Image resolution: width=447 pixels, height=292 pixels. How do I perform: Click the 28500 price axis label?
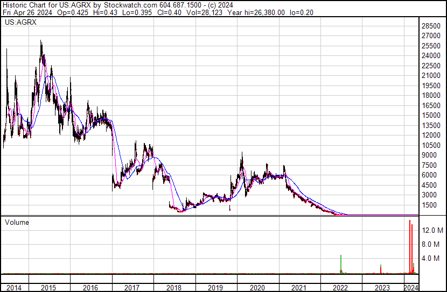[x=431, y=26]
